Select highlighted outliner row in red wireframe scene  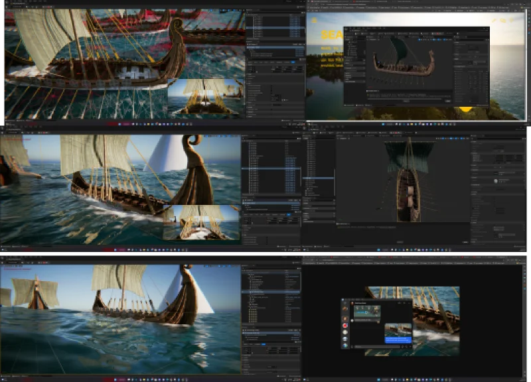click(275, 27)
